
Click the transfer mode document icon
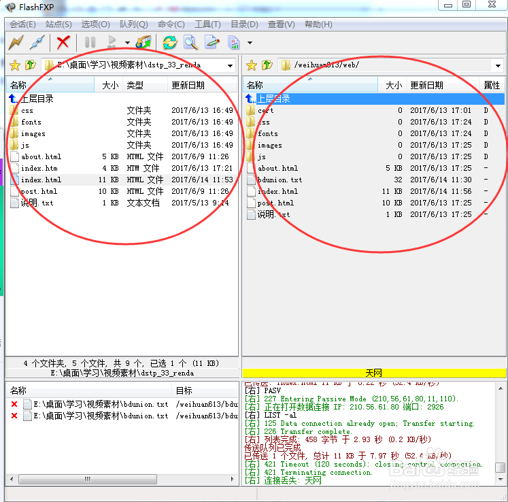pyautogui.click(x=233, y=42)
